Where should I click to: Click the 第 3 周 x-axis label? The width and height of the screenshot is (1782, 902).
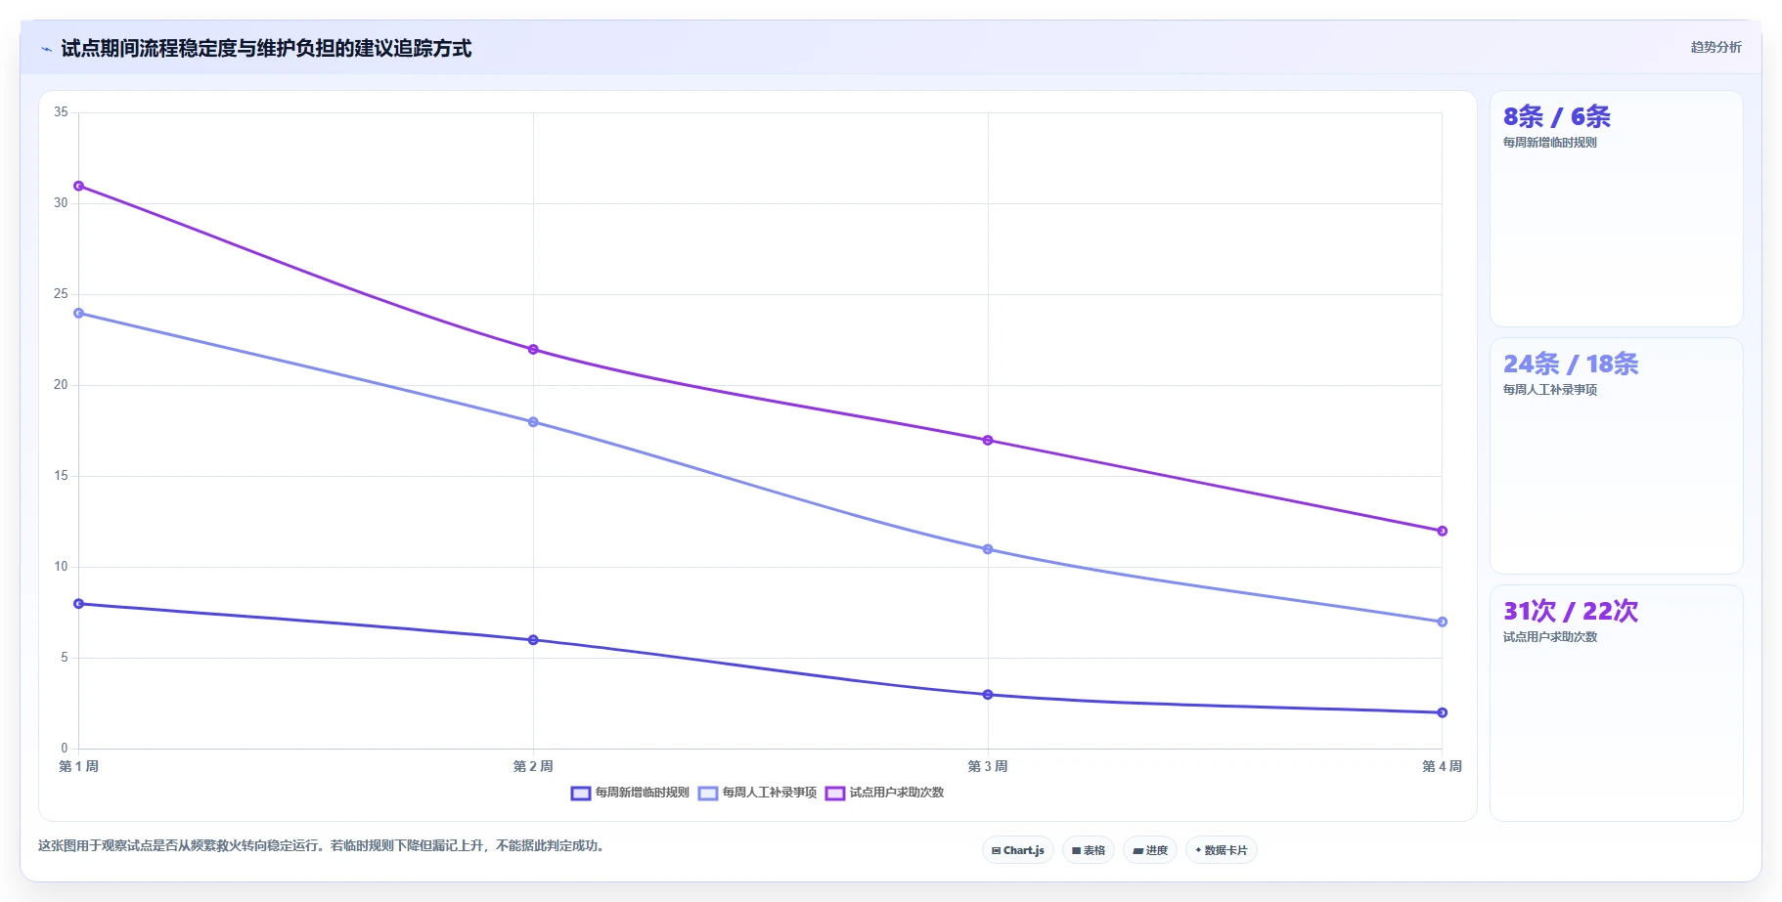coord(988,766)
